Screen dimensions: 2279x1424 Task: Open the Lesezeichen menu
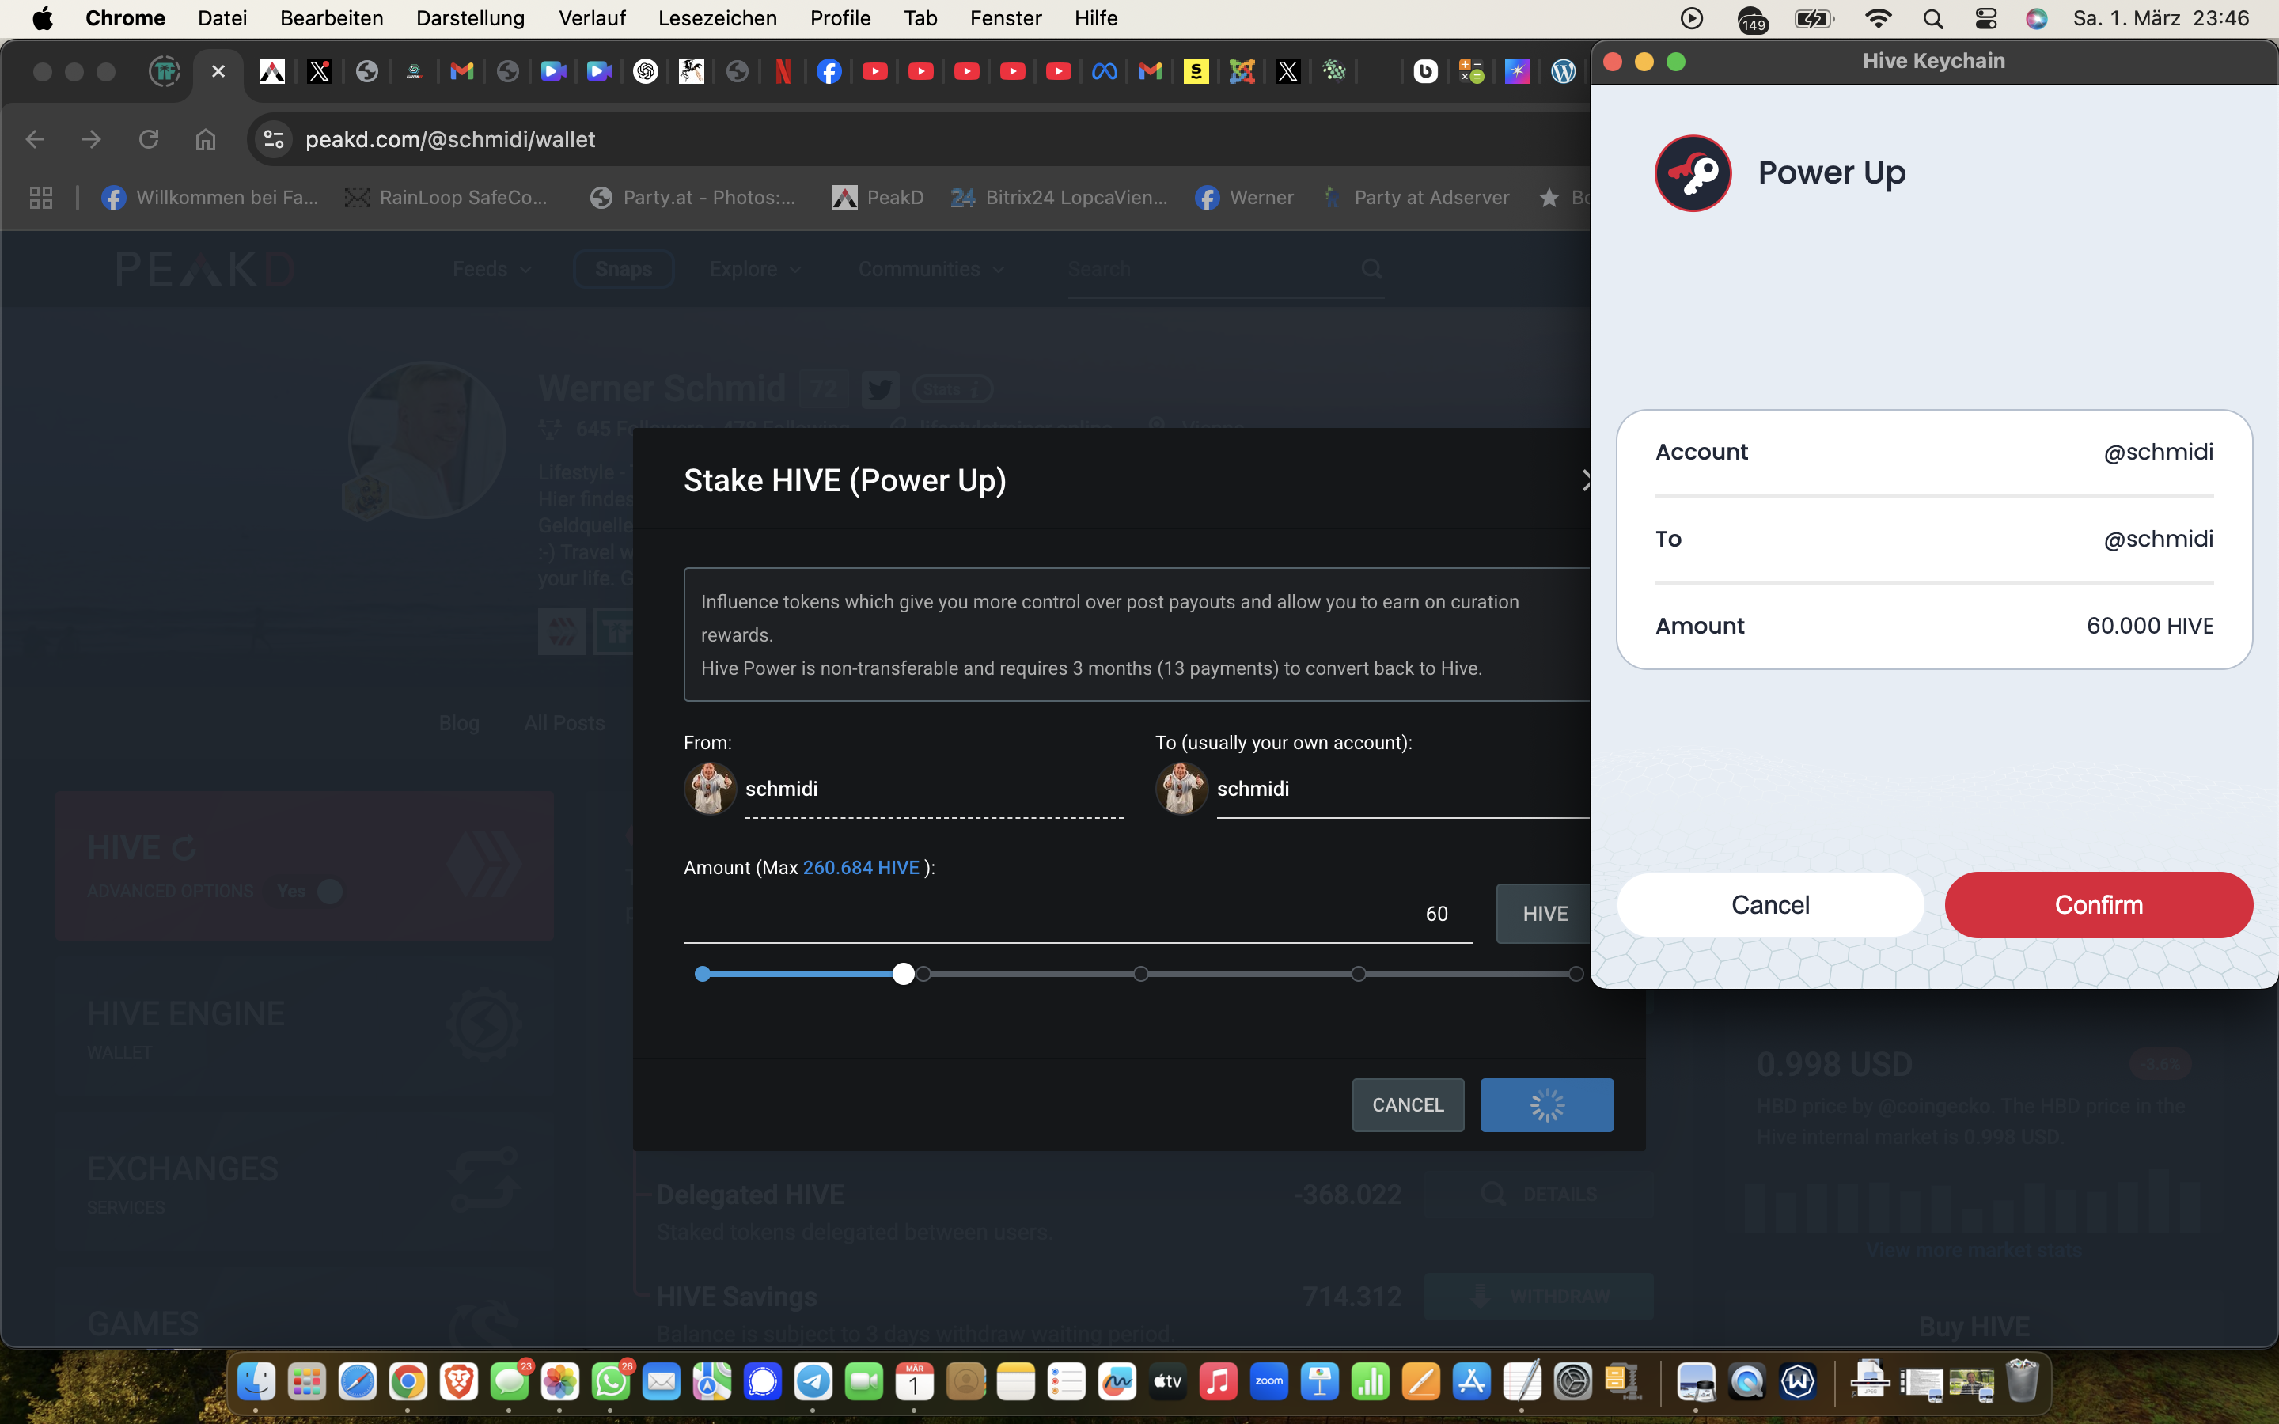(717, 18)
